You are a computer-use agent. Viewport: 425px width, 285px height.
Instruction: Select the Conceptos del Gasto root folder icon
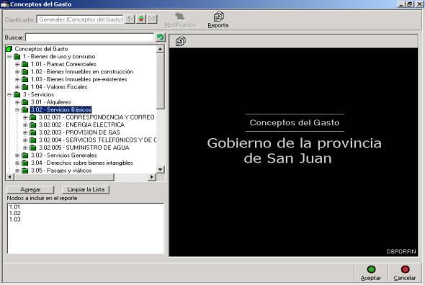(x=9, y=49)
